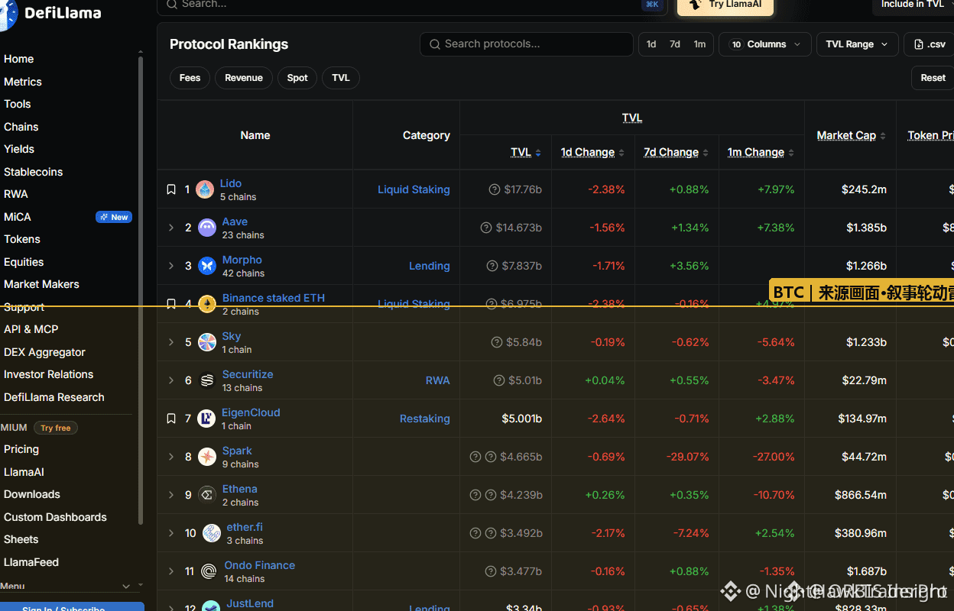Click the Ondo Finance TVL info icon
This screenshot has height=611, width=954.
coord(491,571)
